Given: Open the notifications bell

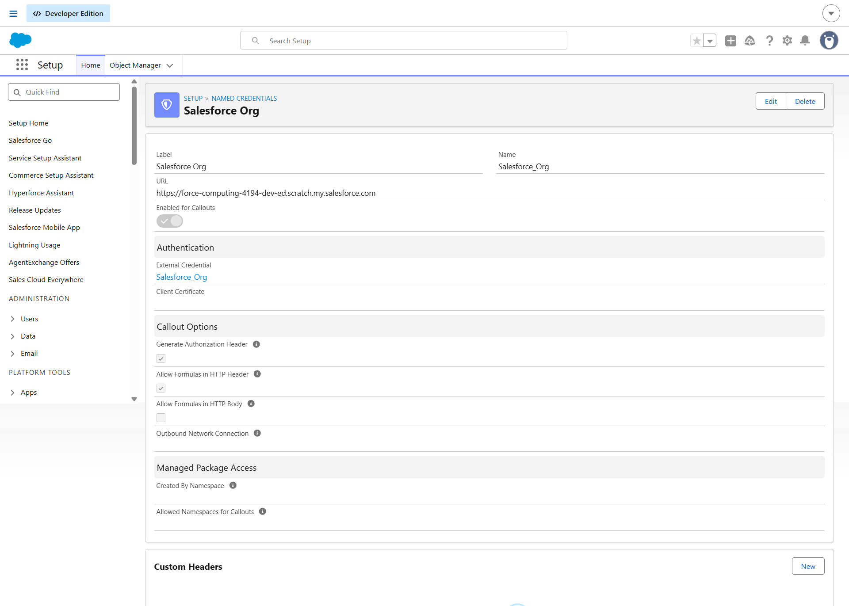Looking at the screenshot, I should point(805,41).
